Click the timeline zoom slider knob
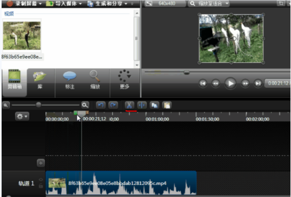This screenshot has height=197, width=291. [38, 105]
